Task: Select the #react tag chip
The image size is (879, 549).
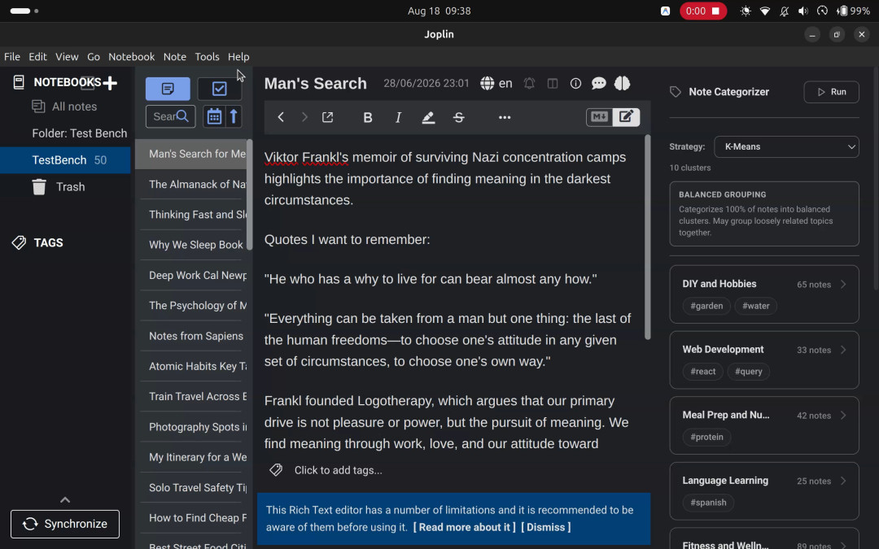Action: (x=703, y=372)
